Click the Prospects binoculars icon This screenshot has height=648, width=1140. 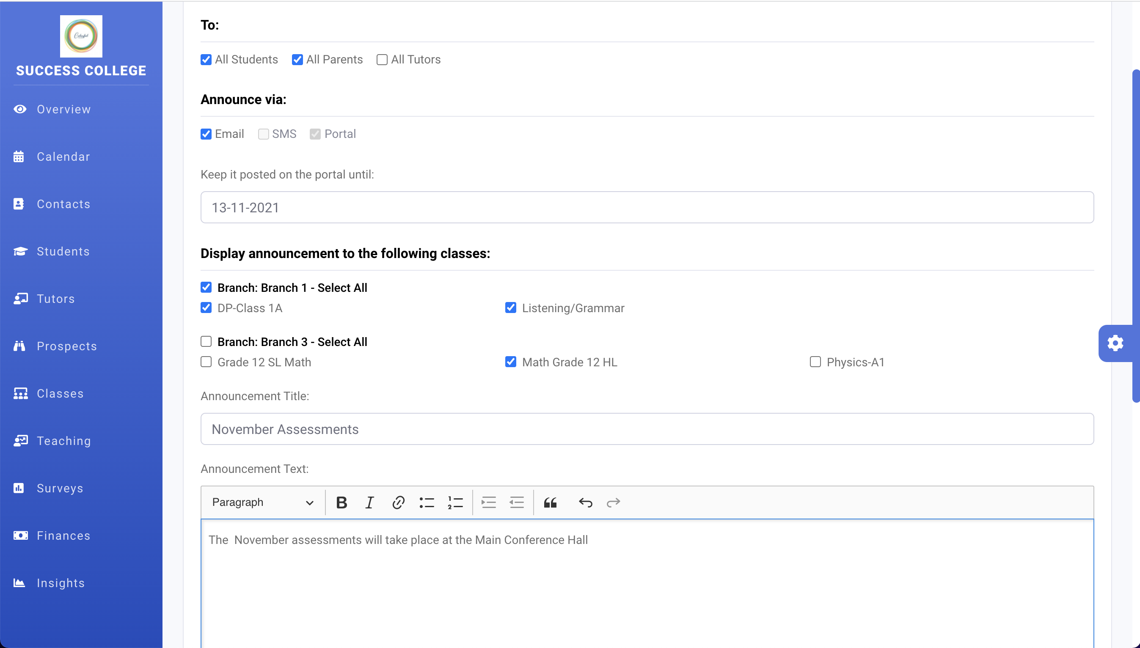tap(19, 346)
